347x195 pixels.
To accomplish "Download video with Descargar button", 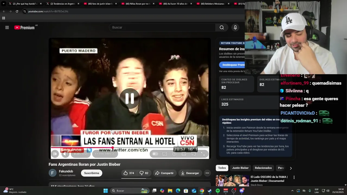I will pyautogui.click(x=190, y=173).
